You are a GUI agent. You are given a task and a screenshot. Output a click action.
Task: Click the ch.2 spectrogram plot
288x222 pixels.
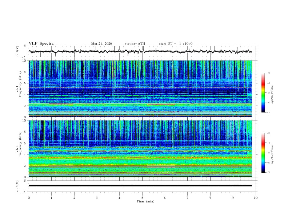click(140, 149)
